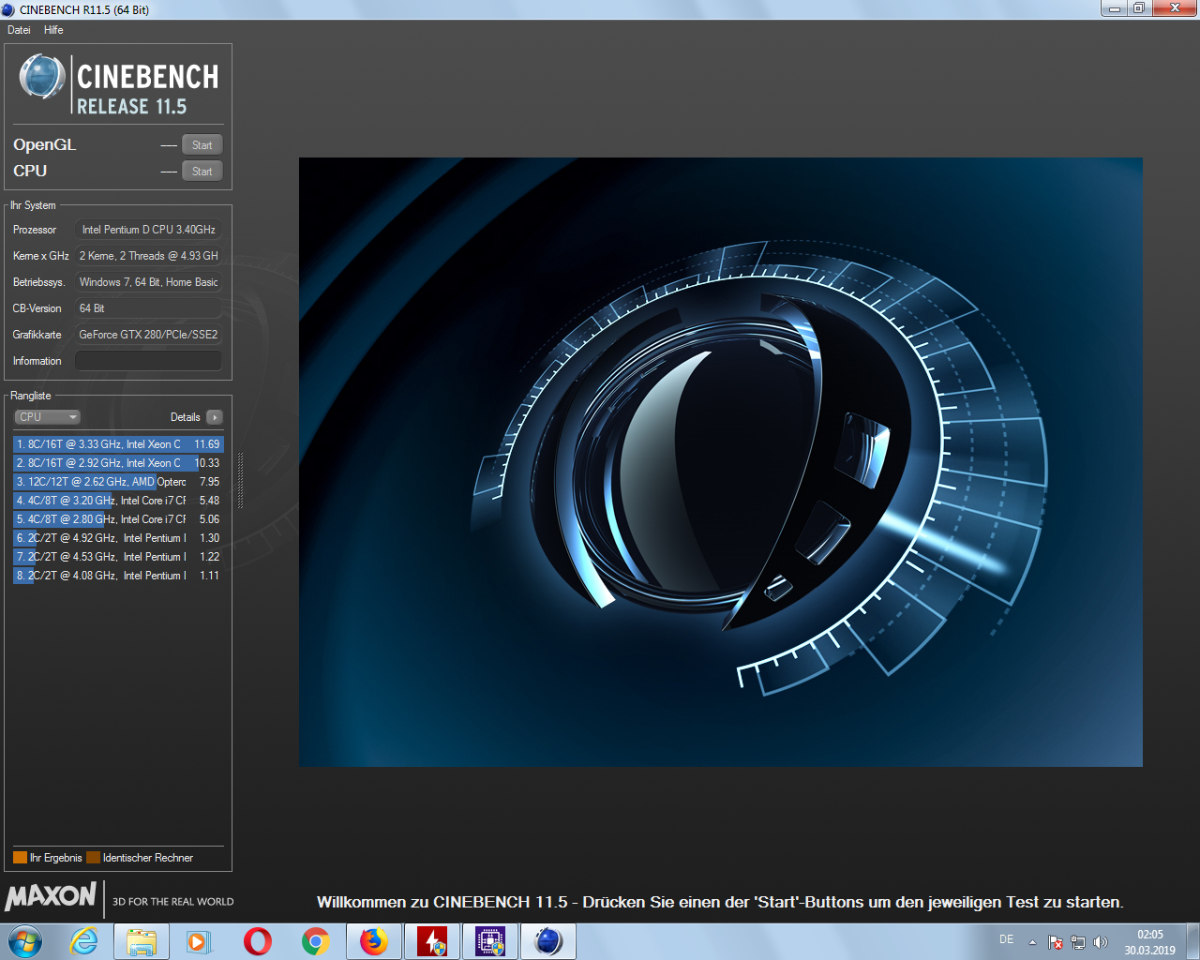The height and width of the screenshot is (960, 1200).
Task: Click the panel splitter grip handle
Action: [240, 480]
